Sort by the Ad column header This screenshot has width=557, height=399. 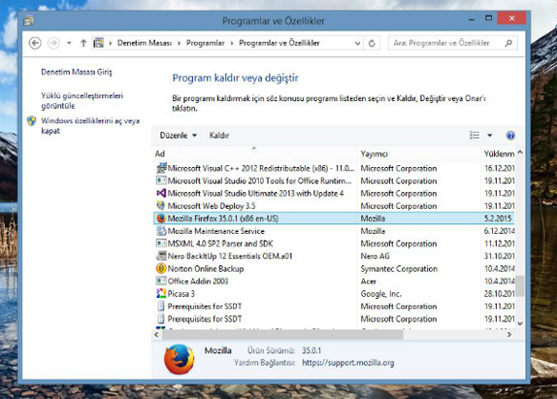point(253,153)
